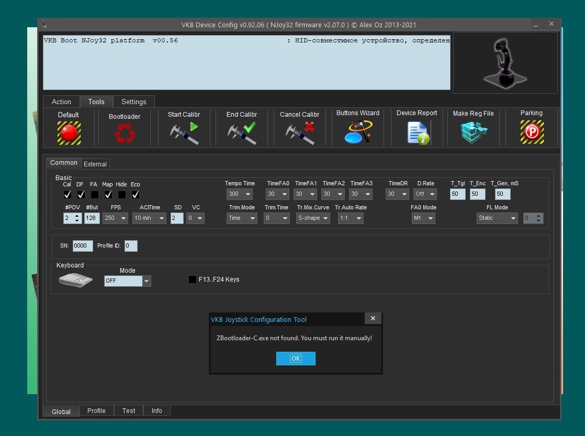The height and width of the screenshot is (436, 585).
Task: Click the VKB Boot NJoy32 device log line
Action: (246, 40)
